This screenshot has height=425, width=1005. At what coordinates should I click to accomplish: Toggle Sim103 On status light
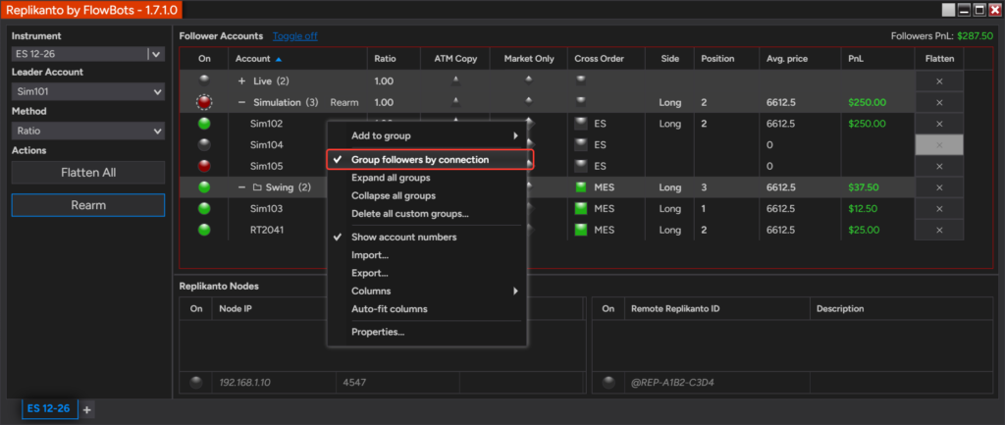tap(204, 208)
